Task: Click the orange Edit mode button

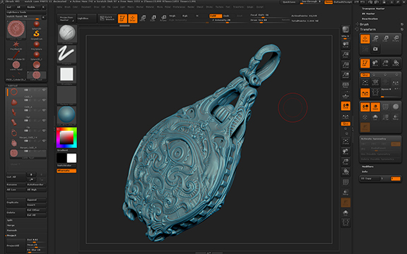Action: point(122,18)
